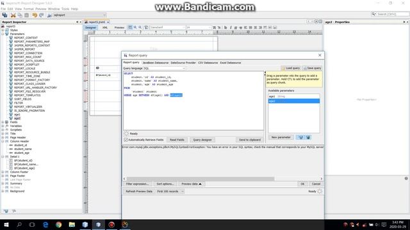Image resolution: width=410 pixels, height=230 pixels.
Task: Click Cancel in Report query dialog
Action: (316, 184)
